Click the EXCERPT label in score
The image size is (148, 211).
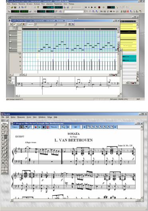(20, 136)
